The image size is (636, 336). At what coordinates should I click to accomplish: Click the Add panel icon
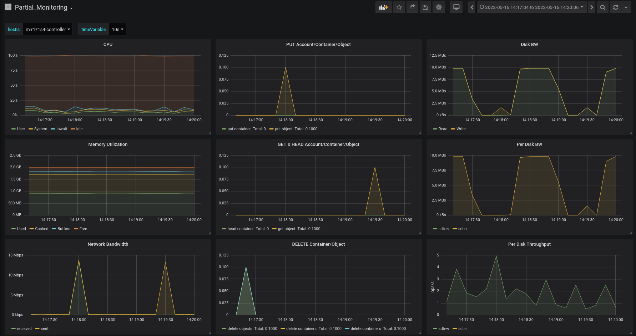click(x=383, y=7)
